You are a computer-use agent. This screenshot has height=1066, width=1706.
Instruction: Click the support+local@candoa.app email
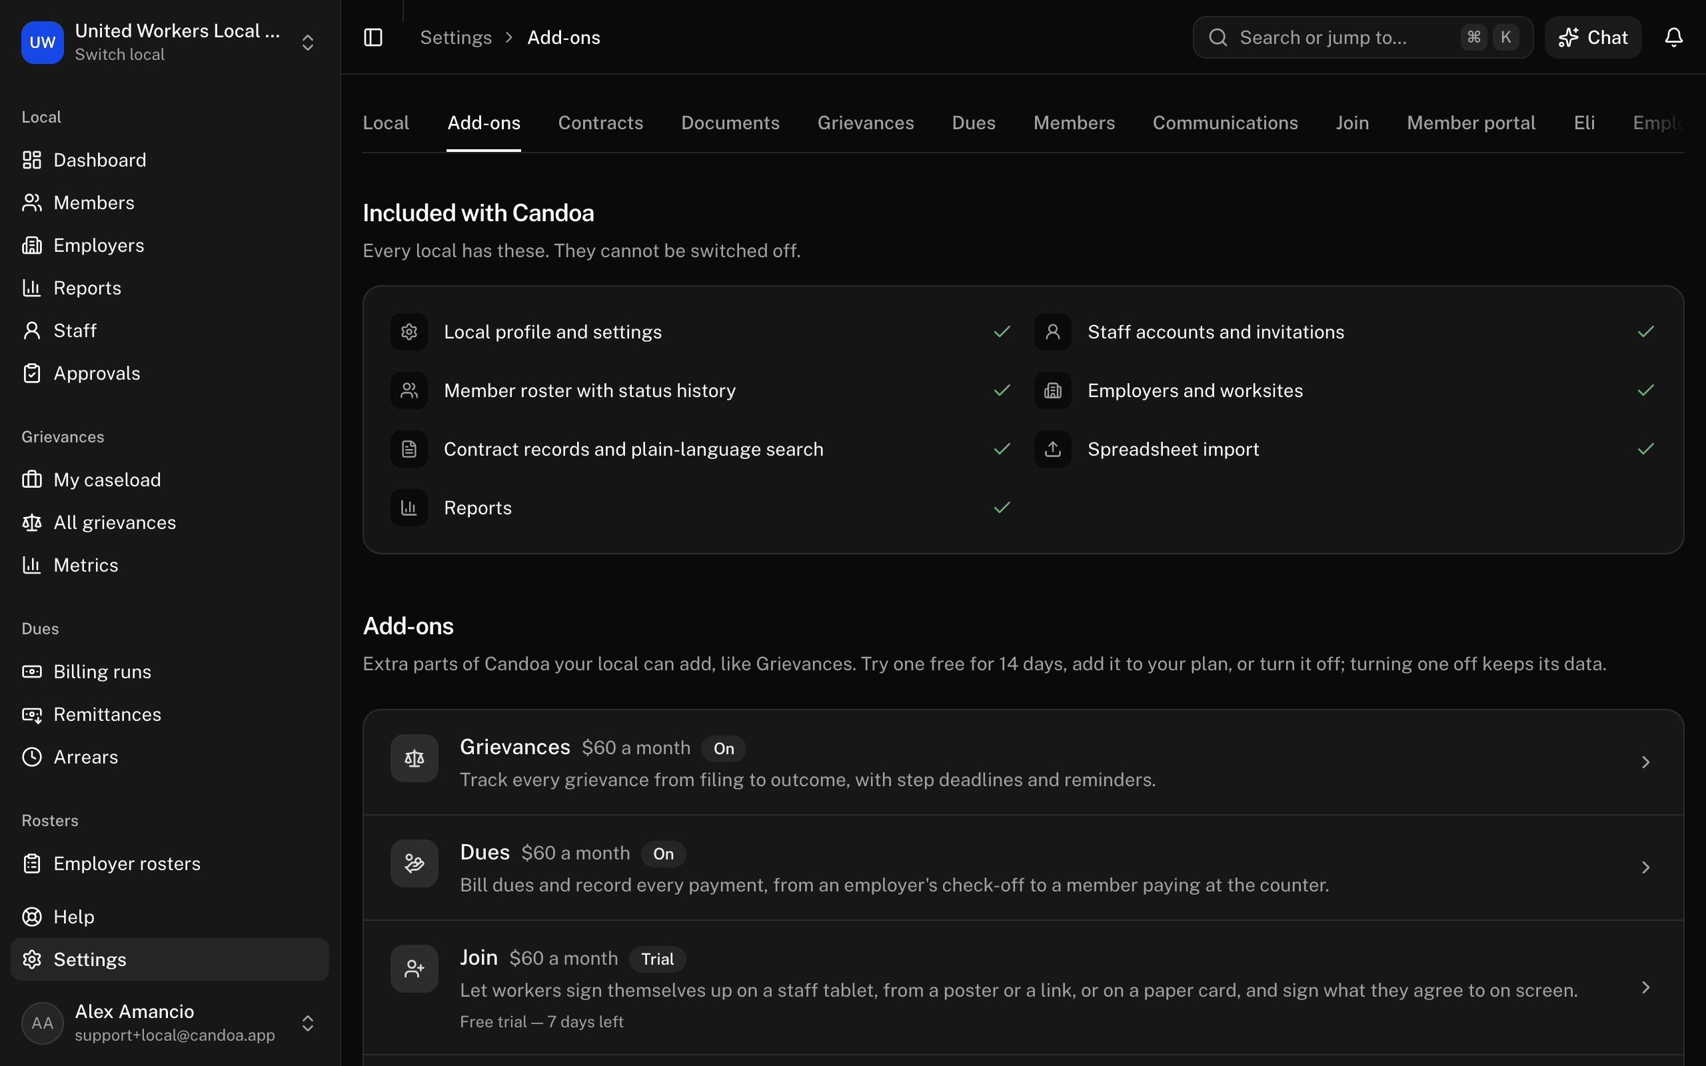[x=175, y=1035]
